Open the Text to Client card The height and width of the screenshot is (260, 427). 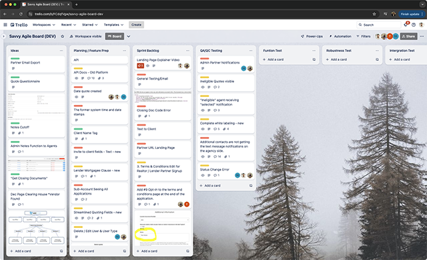[x=163, y=130]
